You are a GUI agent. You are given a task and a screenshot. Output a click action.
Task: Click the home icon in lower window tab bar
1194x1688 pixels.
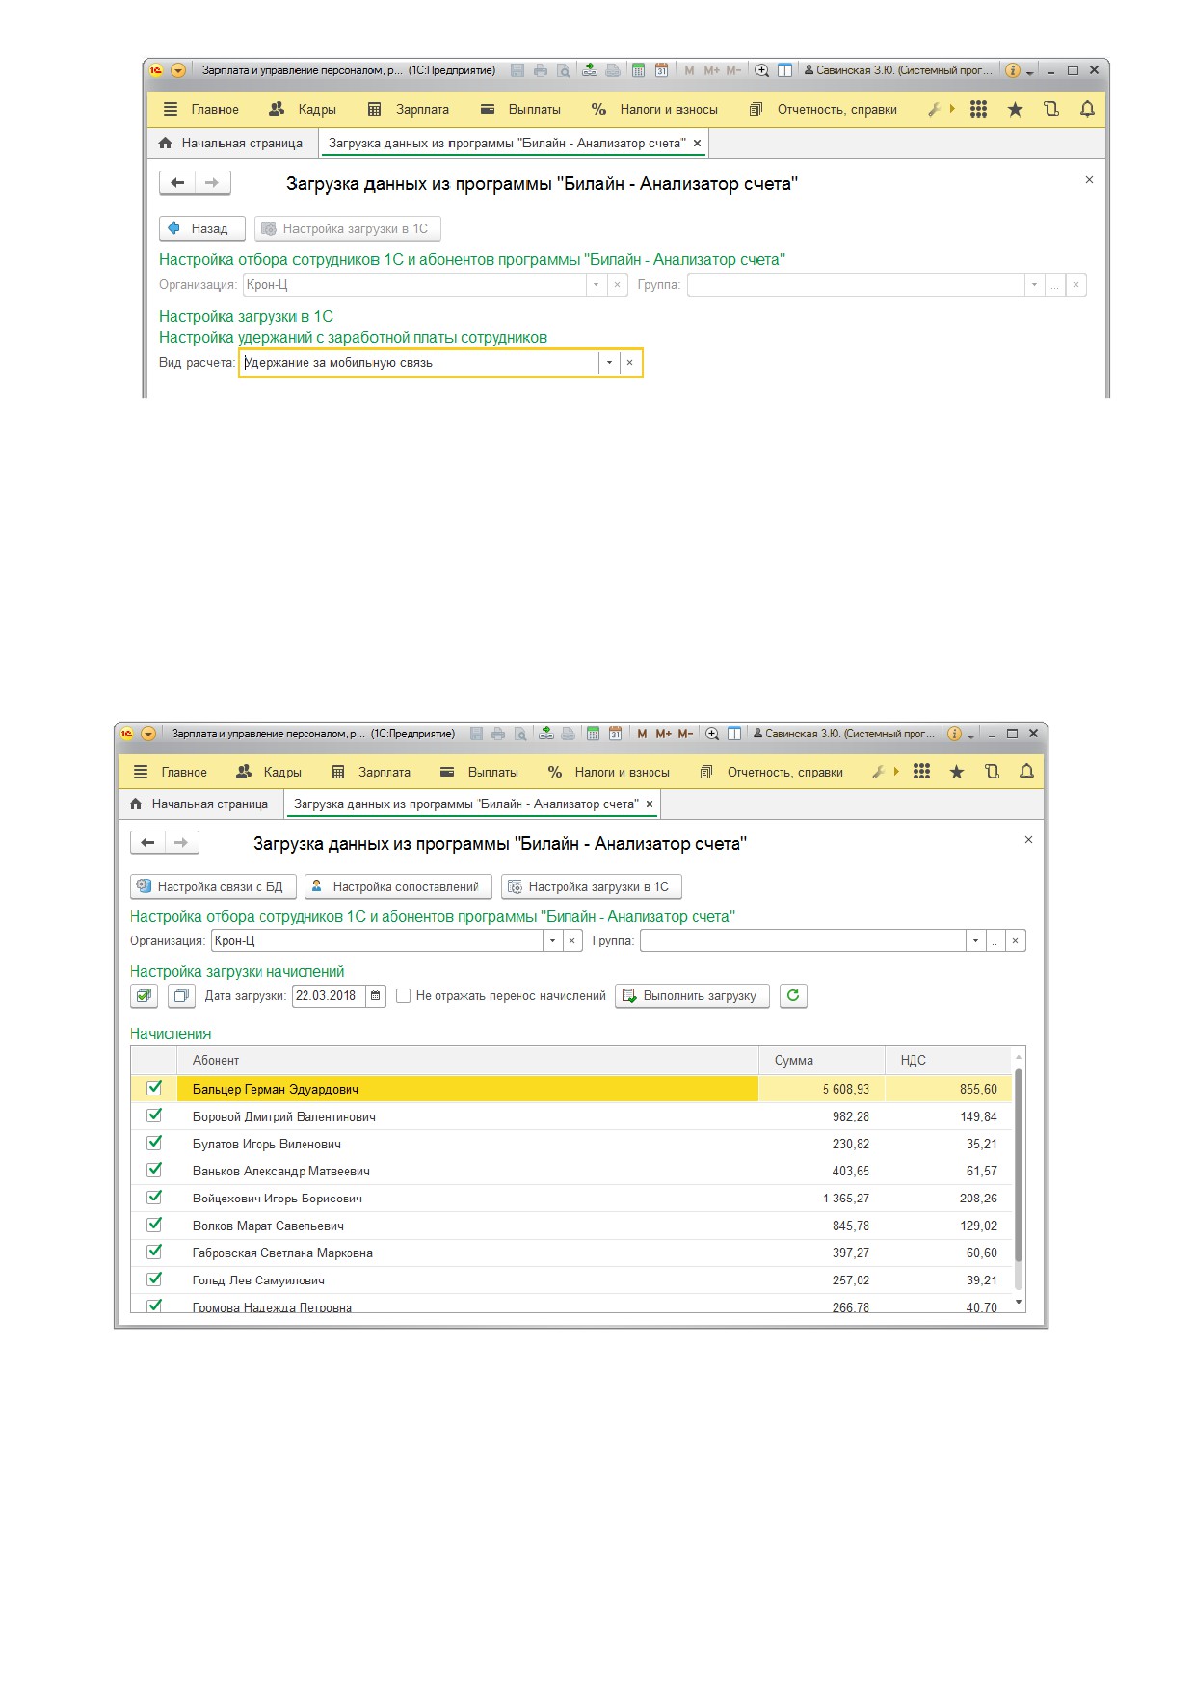point(136,804)
